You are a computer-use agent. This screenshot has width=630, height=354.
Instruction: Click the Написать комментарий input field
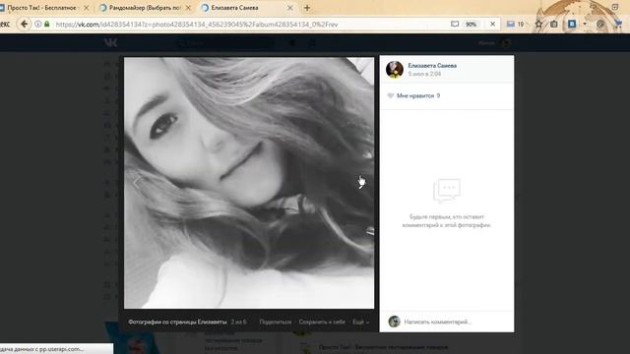pyautogui.click(x=456, y=322)
